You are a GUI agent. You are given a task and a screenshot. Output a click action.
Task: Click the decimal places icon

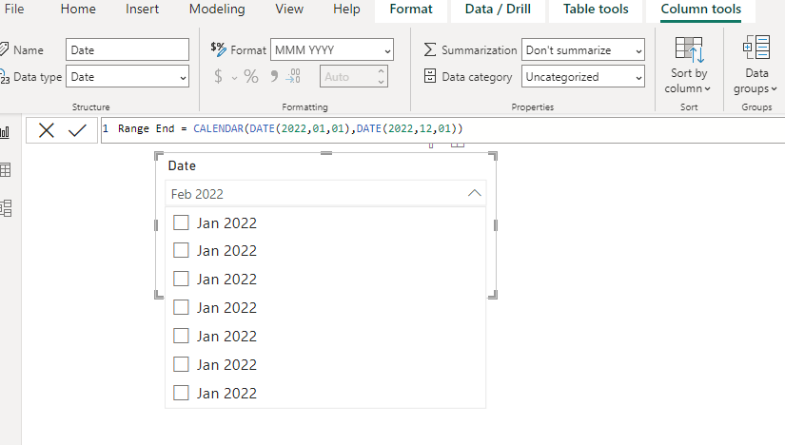[x=293, y=76]
